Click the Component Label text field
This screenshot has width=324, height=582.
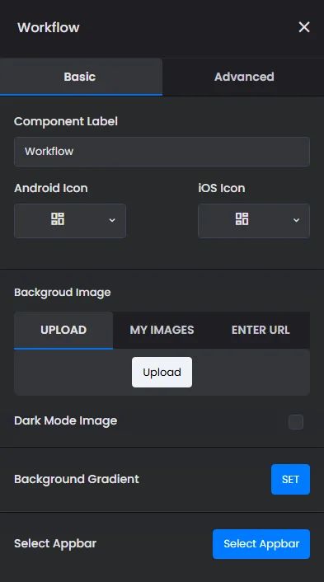click(x=162, y=152)
